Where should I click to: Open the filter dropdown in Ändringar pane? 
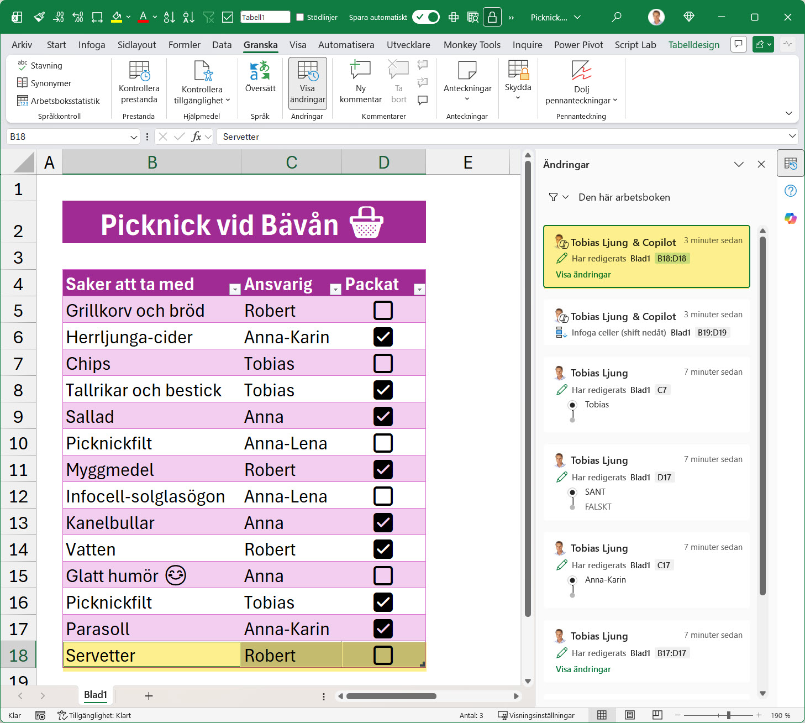point(559,197)
